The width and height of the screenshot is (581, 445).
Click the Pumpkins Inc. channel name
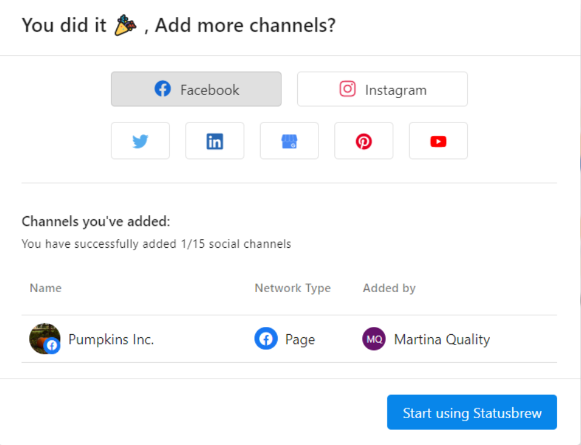pyautogui.click(x=111, y=340)
